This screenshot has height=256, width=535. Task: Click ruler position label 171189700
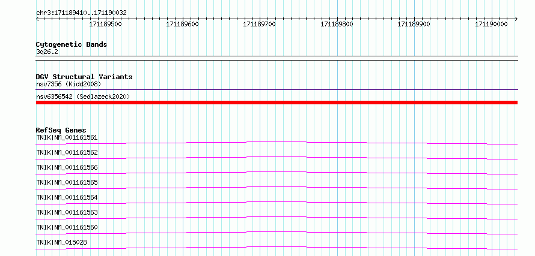coord(259,24)
